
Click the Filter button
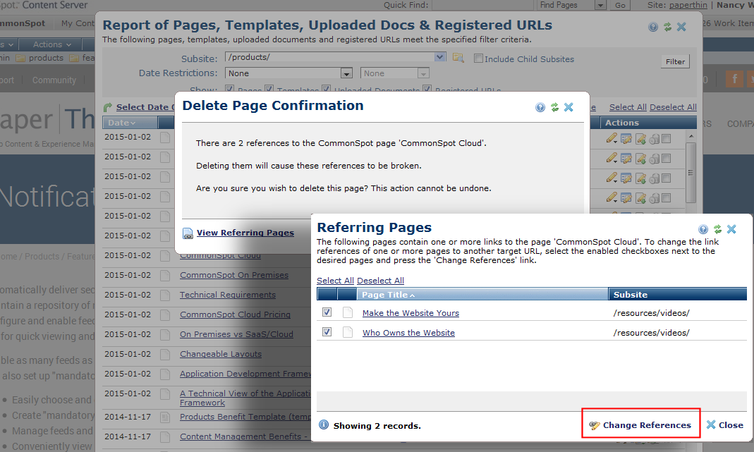pyautogui.click(x=675, y=61)
